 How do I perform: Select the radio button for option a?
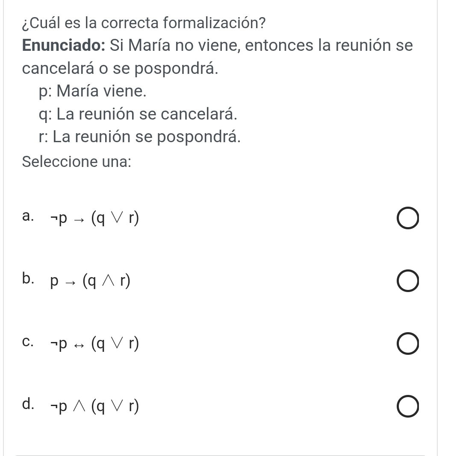click(x=407, y=219)
